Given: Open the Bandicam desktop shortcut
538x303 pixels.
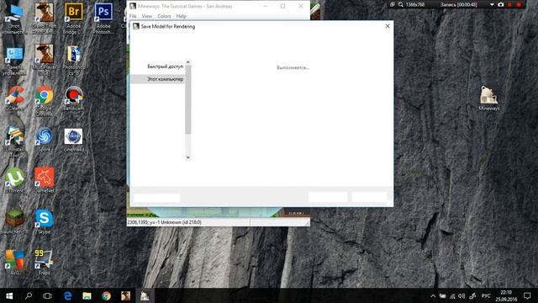Looking at the screenshot, I should pos(73,98).
